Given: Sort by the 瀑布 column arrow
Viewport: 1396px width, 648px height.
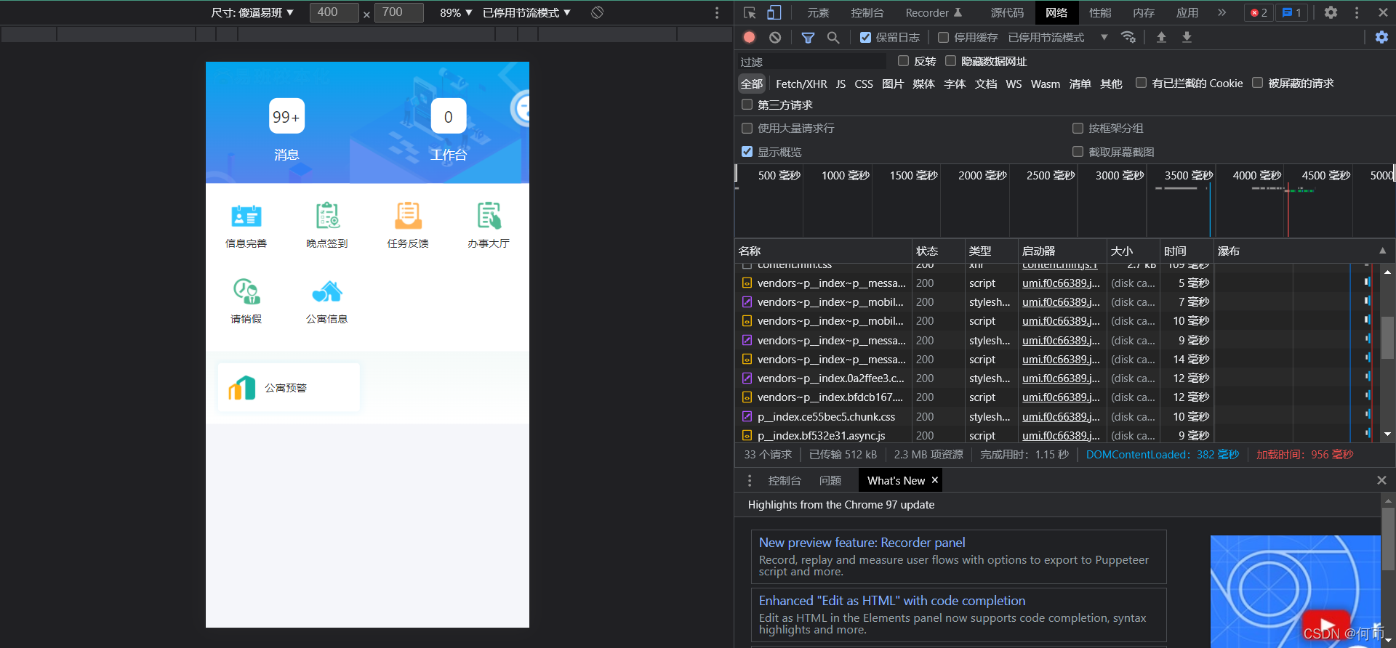Looking at the screenshot, I should tap(1383, 251).
